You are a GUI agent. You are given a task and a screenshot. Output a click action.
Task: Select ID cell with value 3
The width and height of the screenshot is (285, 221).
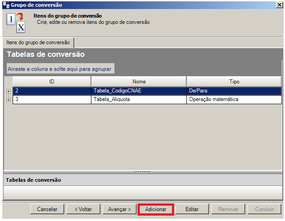click(52, 99)
